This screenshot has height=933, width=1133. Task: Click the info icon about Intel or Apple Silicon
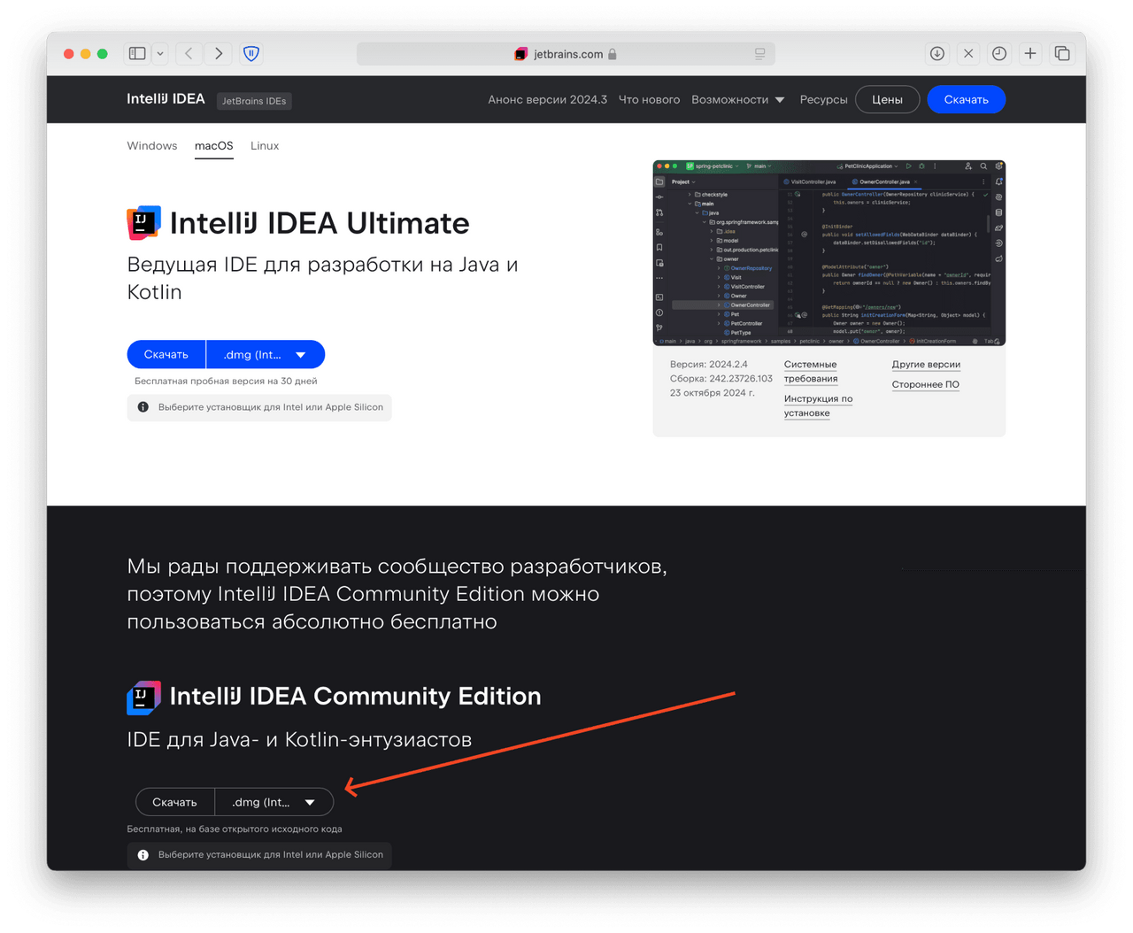pos(143,407)
